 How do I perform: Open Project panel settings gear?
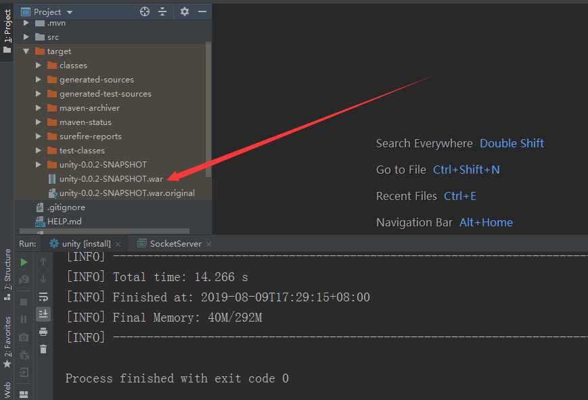[184, 11]
